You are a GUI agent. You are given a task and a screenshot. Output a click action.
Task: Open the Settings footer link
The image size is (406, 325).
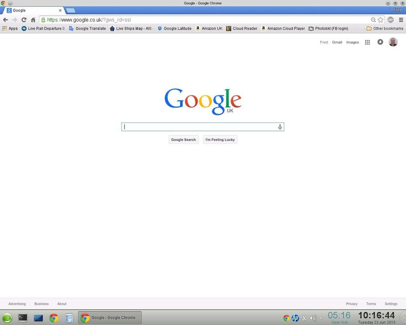[x=391, y=304]
